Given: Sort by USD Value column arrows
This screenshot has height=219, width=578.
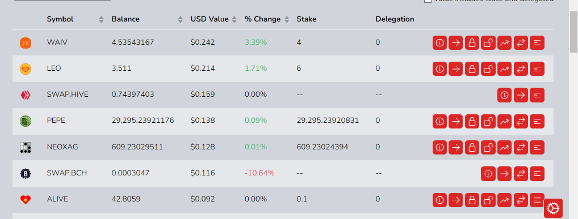Looking at the screenshot, I should tap(234, 19).
